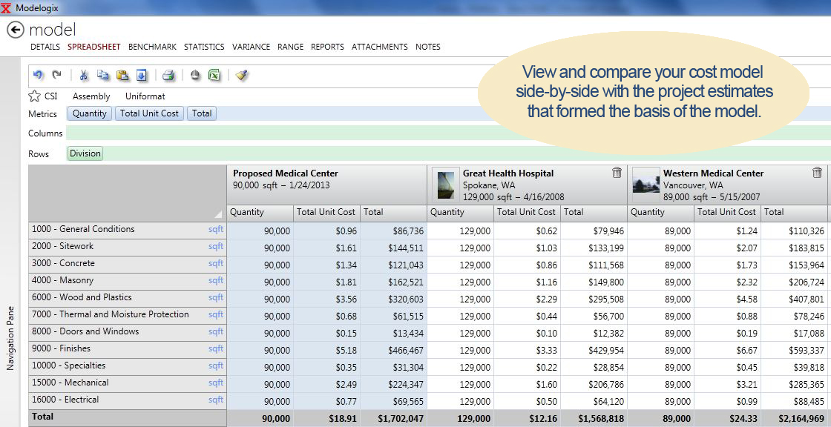Click the sqft unit link for Sitework
The width and height of the screenshot is (831, 427).
[x=216, y=246]
